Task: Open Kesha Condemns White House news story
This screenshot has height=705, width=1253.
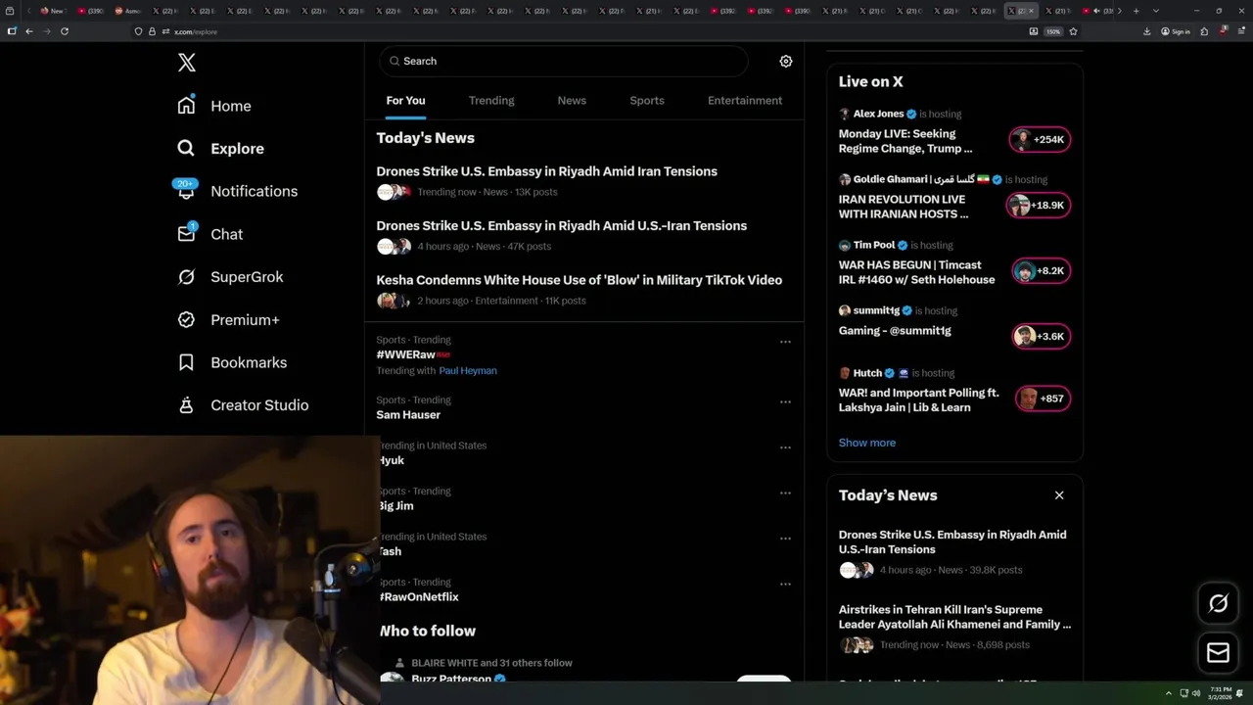Action: pyautogui.click(x=579, y=280)
